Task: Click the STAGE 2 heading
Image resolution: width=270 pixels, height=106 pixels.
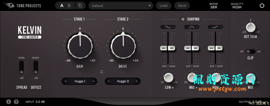Action: [123, 19]
